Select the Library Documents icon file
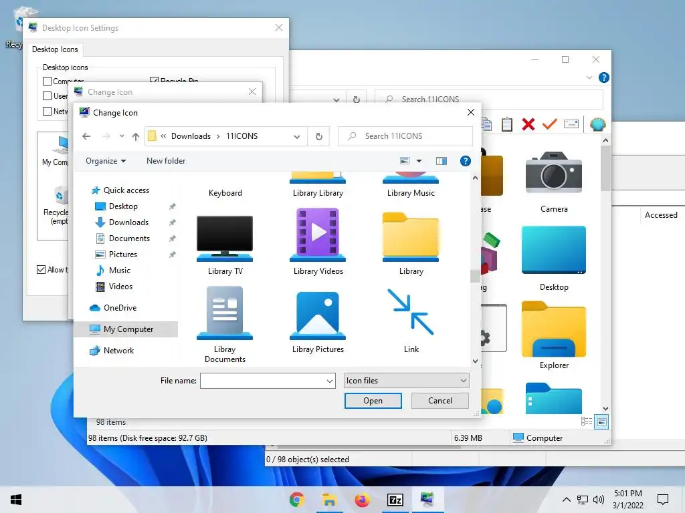This screenshot has height=513, width=685. pyautogui.click(x=225, y=324)
